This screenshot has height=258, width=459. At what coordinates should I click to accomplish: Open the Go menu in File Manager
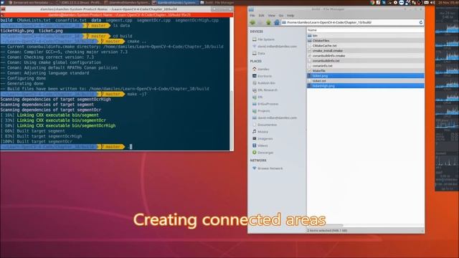[x=281, y=16]
